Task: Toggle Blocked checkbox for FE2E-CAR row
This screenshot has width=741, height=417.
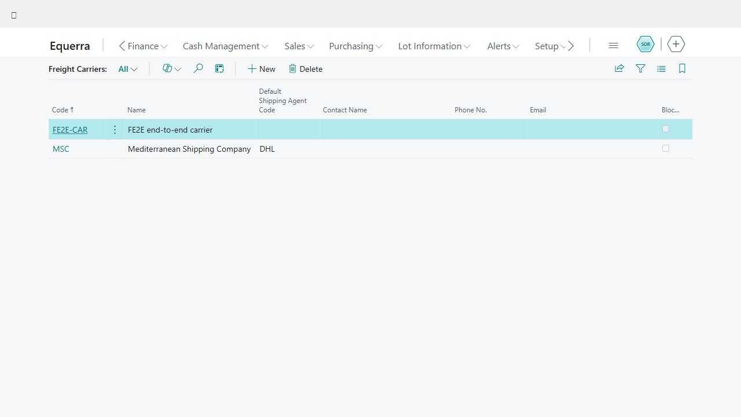Action: tap(666, 129)
